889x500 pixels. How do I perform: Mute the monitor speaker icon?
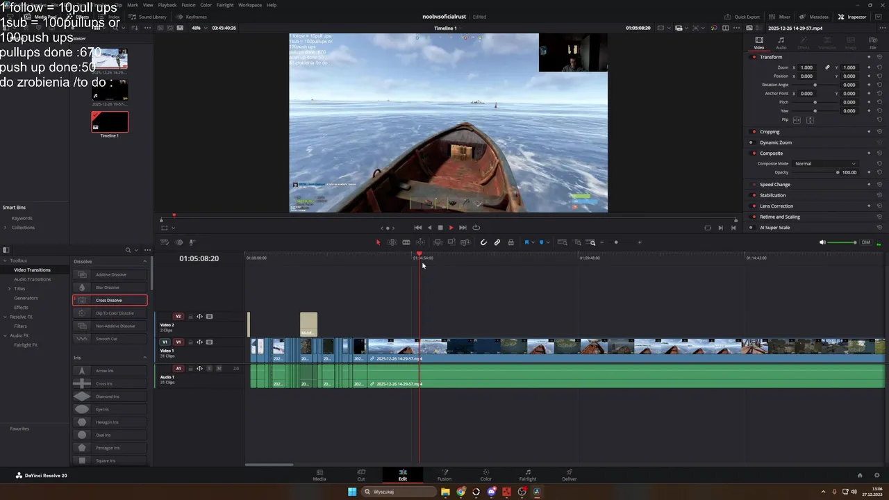click(822, 242)
